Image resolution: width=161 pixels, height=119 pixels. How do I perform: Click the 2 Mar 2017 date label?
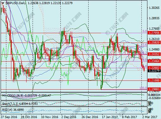pos(150,117)
